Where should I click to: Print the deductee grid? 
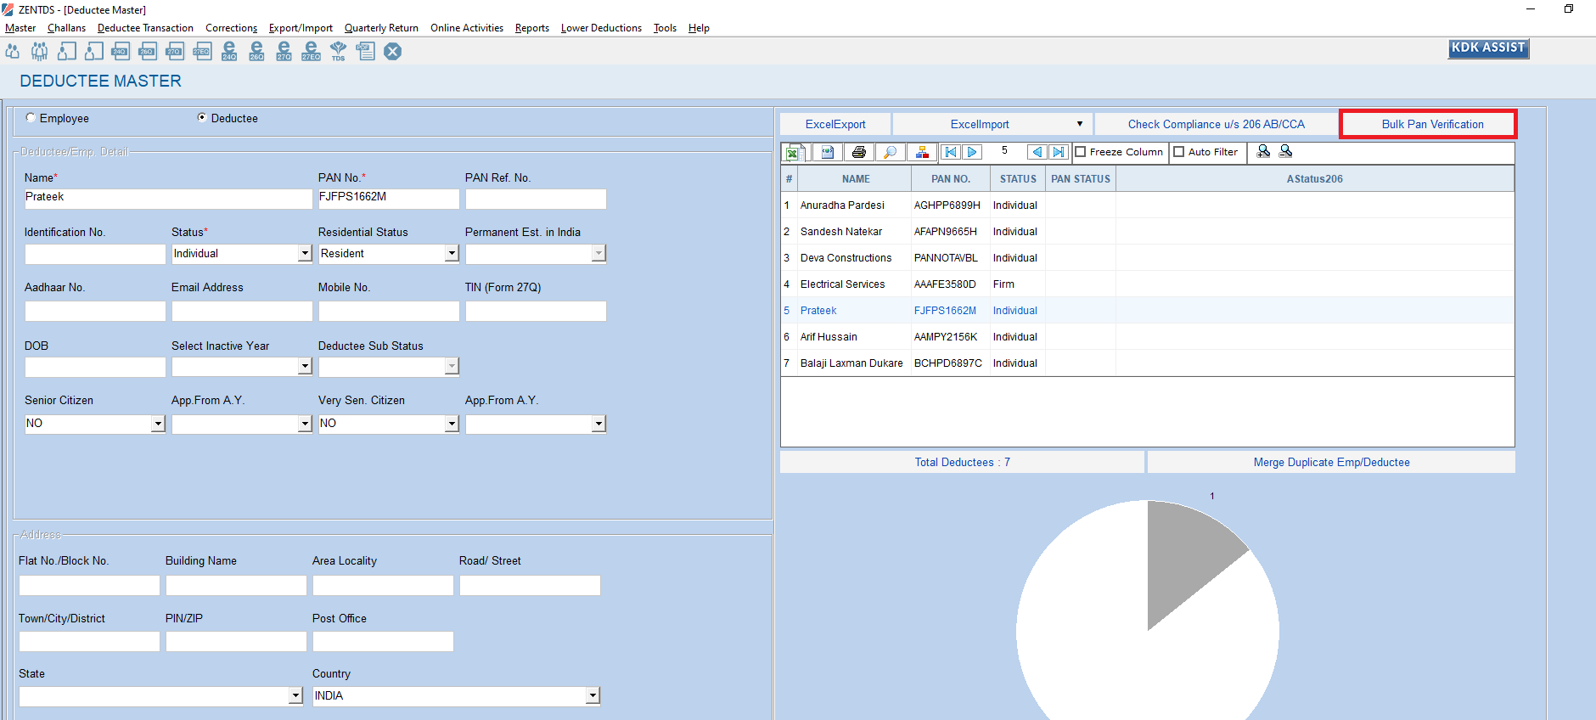click(x=858, y=152)
